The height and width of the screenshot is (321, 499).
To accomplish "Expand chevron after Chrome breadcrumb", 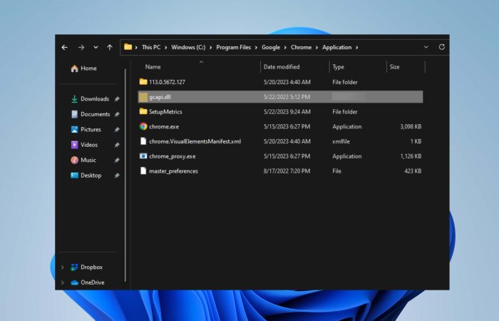I will (x=317, y=48).
